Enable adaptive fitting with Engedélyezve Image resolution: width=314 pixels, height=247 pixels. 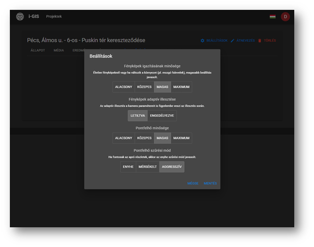point(162,116)
